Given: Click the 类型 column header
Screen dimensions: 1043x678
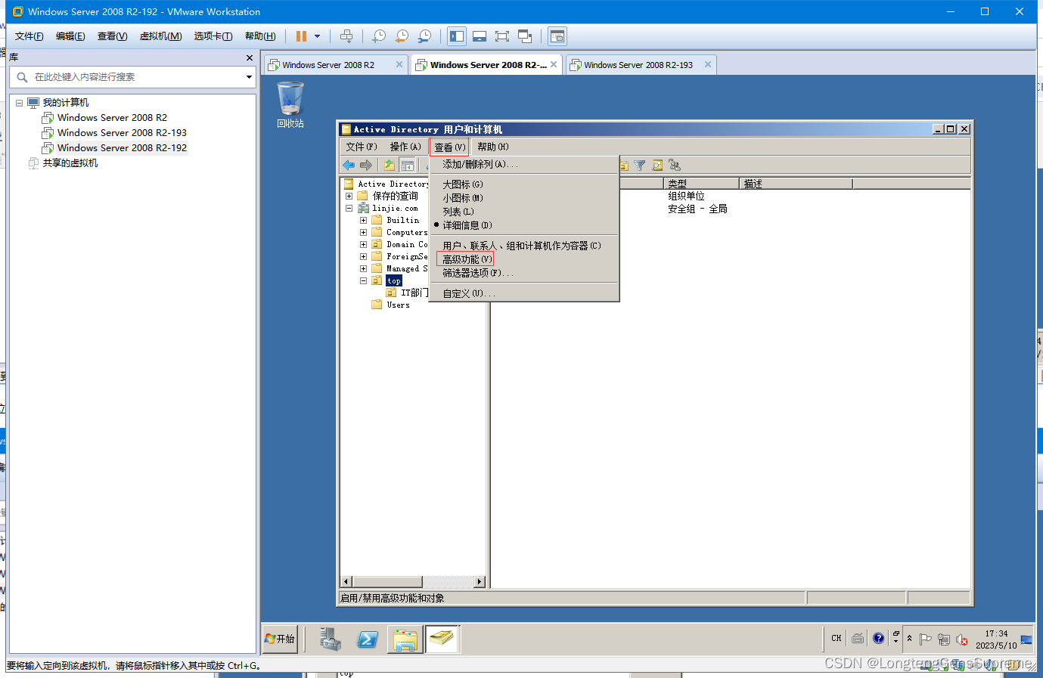Looking at the screenshot, I should (701, 184).
